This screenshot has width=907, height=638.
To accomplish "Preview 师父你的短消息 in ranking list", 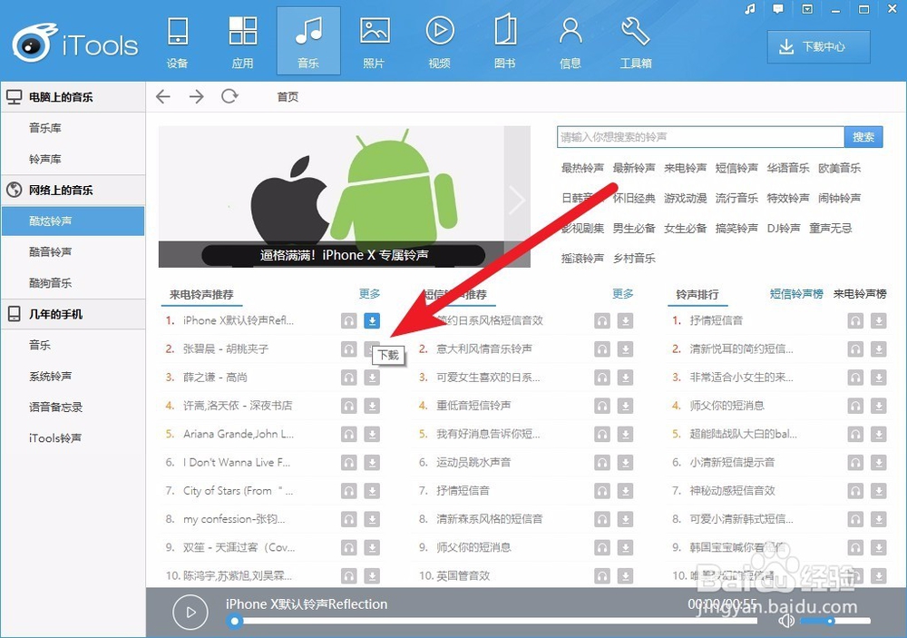I will point(855,406).
